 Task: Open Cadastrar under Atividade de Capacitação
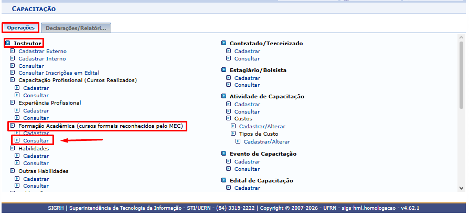click(x=248, y=105)
